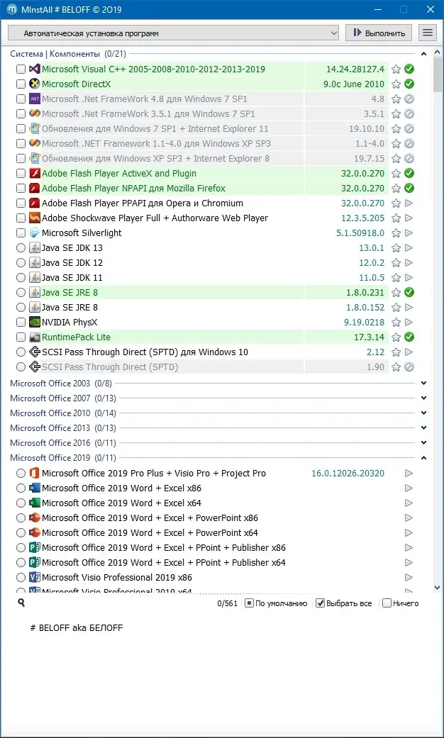444x738 pixels.
Task: Open the hamburger menu button
Action: [x=427, y=33]
